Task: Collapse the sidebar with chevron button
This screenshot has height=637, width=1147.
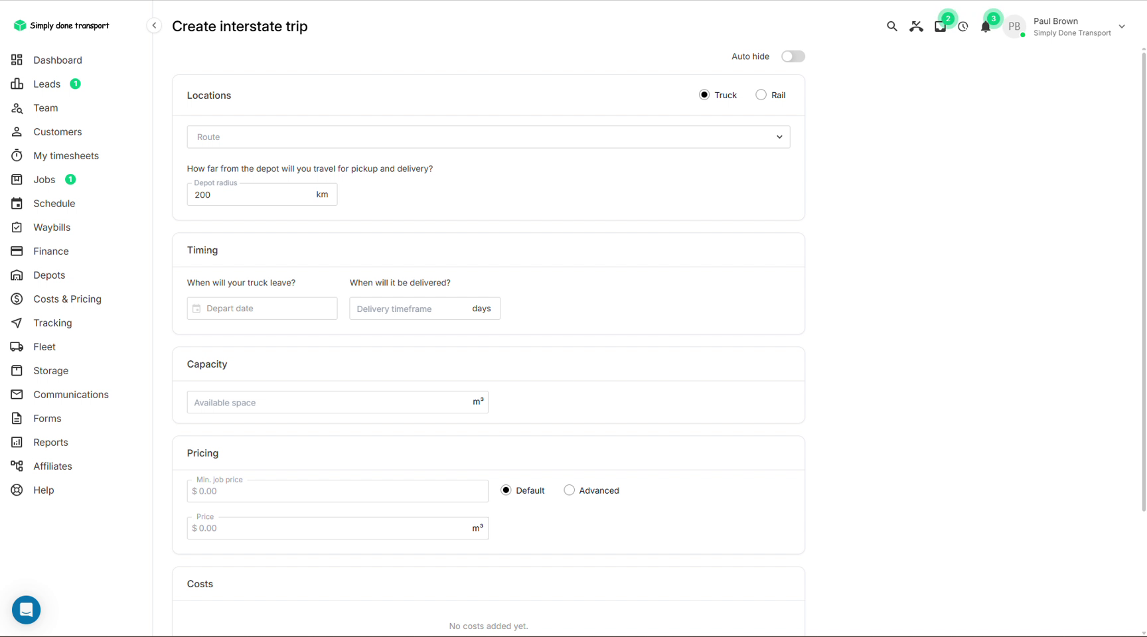Action: coord(154,26)
